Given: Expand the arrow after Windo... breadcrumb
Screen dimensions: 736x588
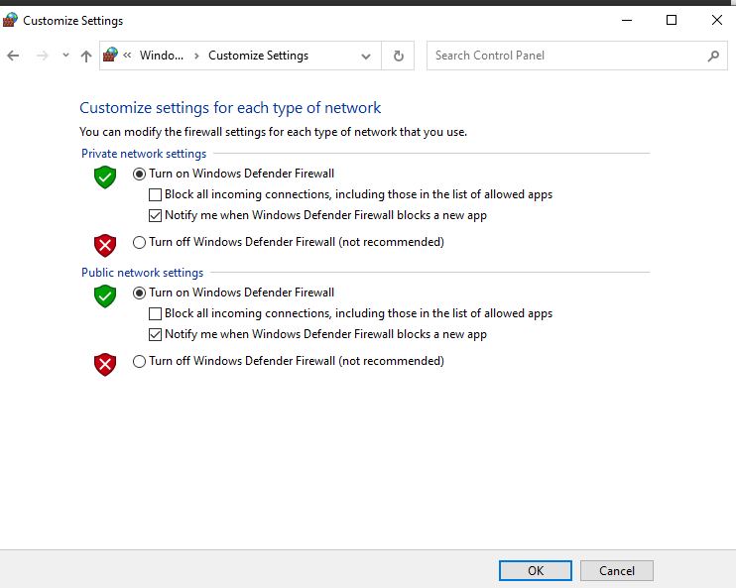Looking at the screenshot, I should click(x=196, y=56).
